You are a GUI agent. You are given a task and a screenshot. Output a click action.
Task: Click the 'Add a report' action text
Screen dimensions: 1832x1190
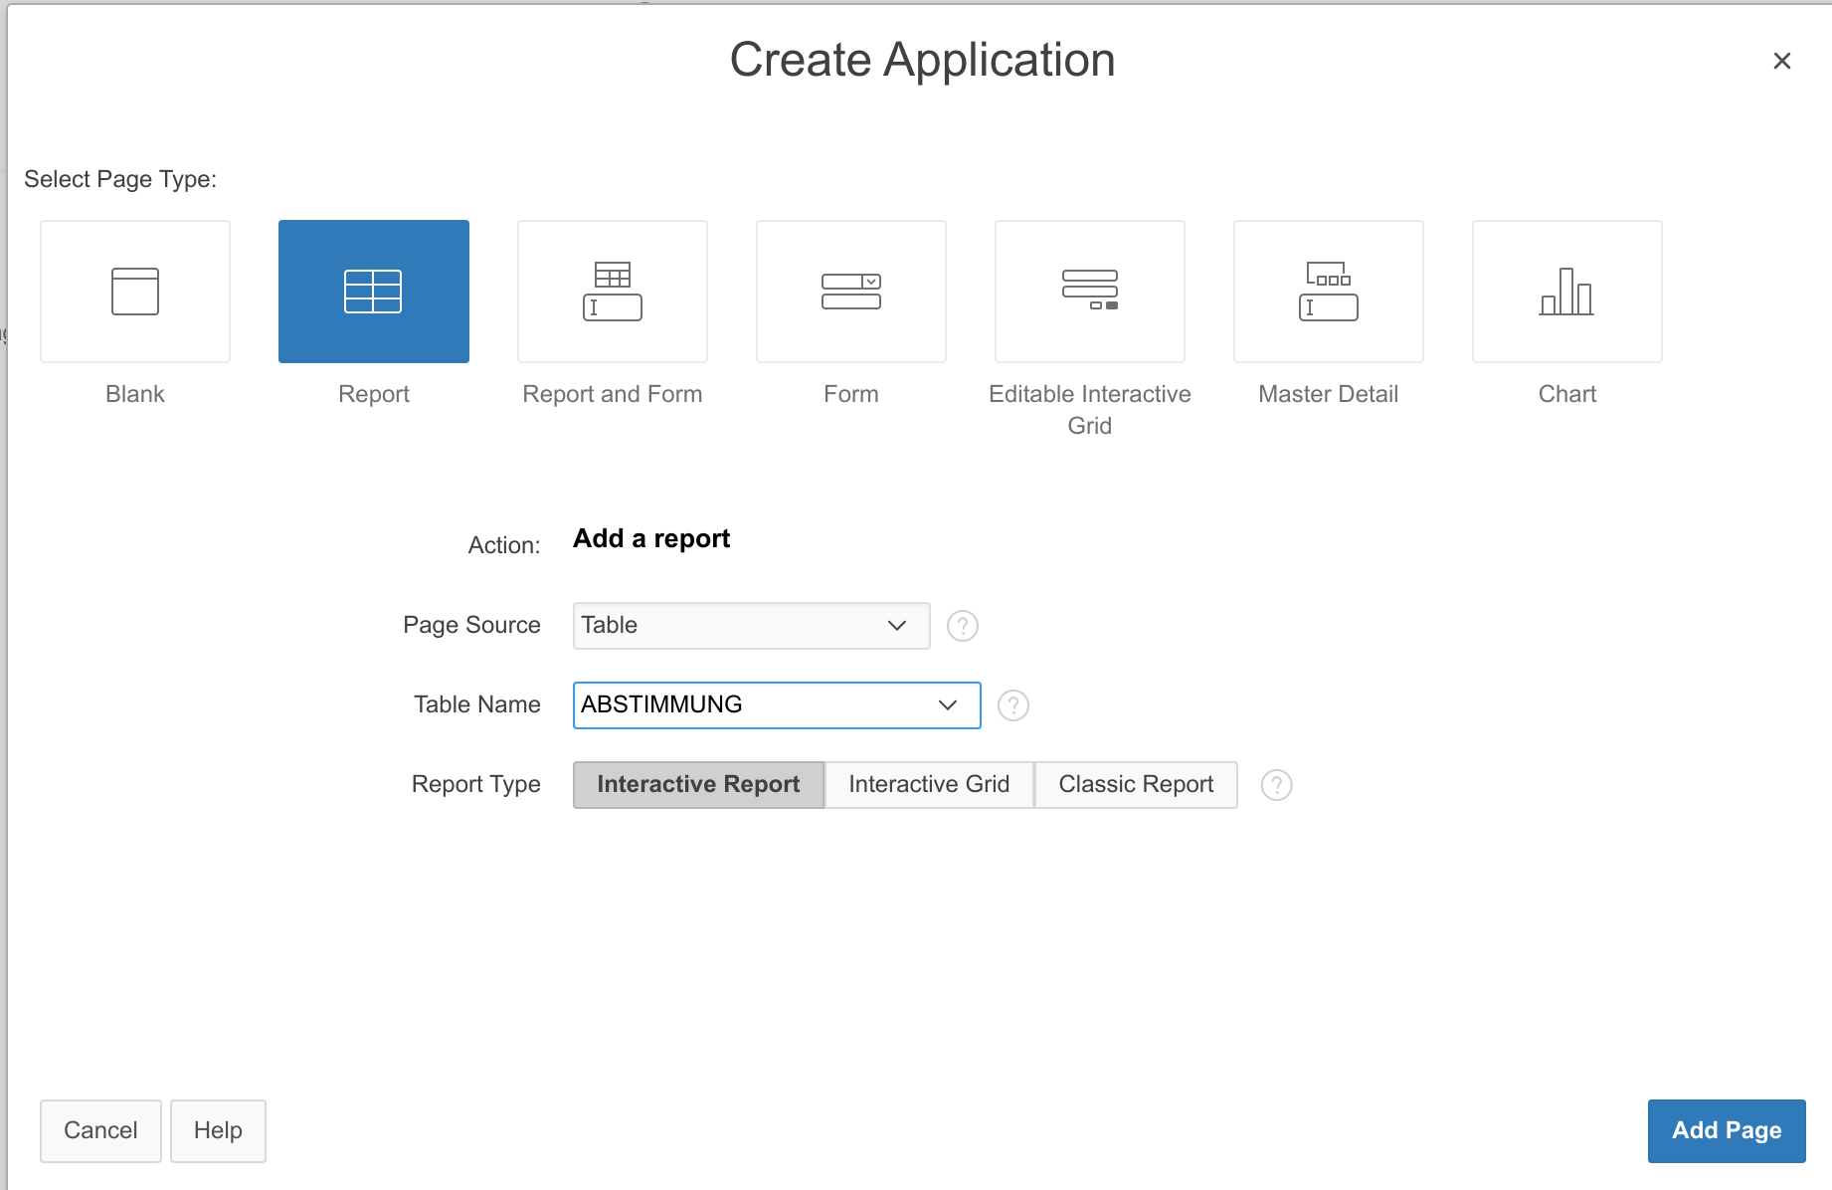click(x=651, y=539)
